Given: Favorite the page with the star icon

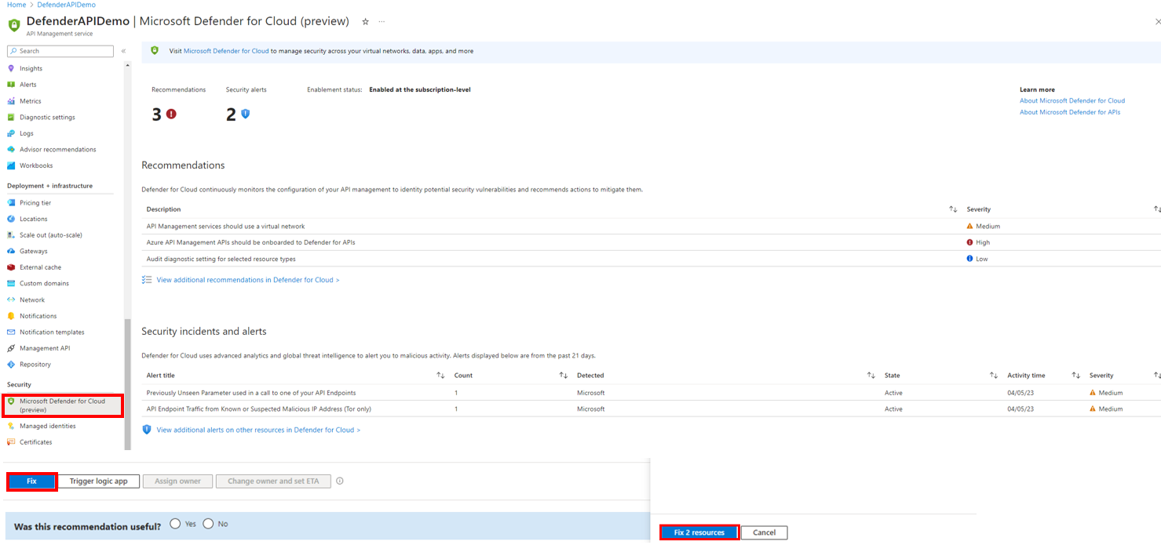Looking at the screenshot, I should 365,22.
